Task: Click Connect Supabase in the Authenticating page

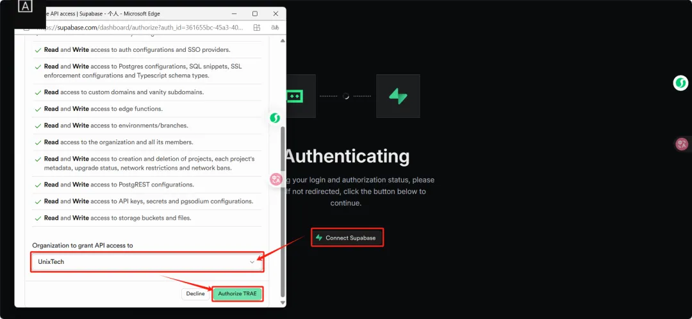Action: pos(347,238)
